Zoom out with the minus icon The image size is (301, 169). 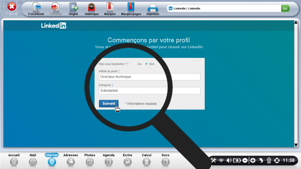[x=245, y=160]
